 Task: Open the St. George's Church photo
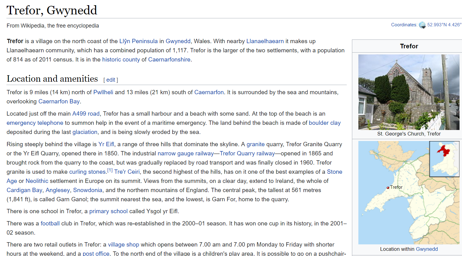click(409, 92)
